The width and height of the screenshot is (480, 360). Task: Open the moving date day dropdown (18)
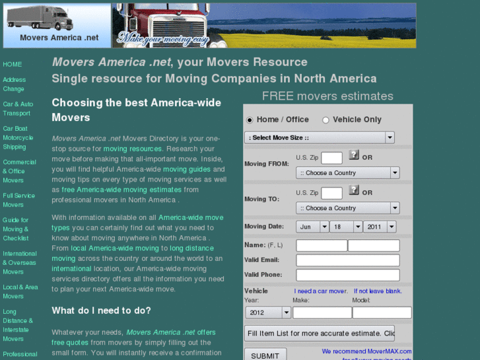click(x=346, y=227)
